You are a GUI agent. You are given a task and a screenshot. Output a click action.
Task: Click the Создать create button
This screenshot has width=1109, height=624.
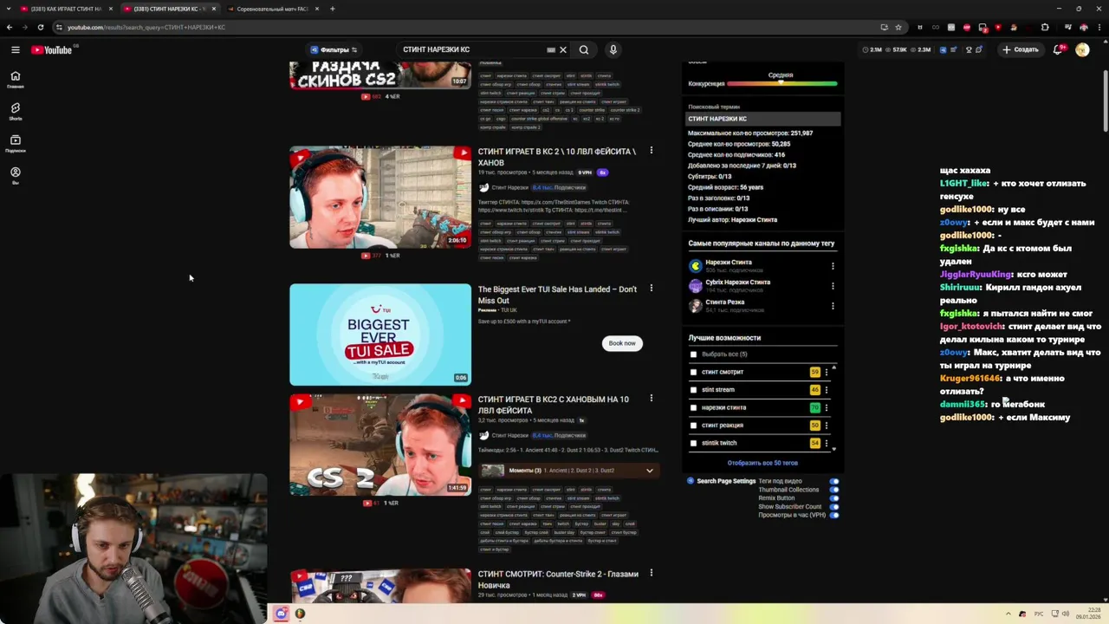click(x=1021, y=49)
